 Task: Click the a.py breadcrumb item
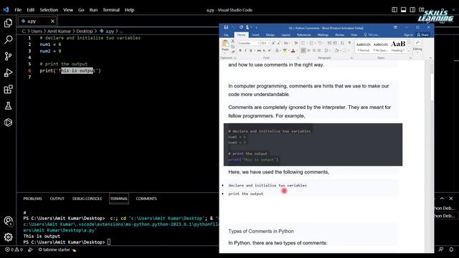tap(107, 31)
